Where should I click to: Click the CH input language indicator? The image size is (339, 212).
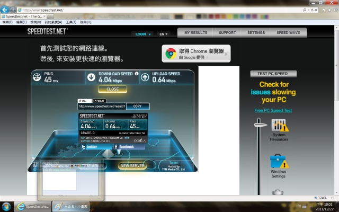(x=299, y=206)
